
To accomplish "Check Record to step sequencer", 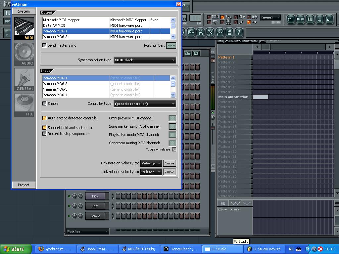I will point(44,134).
